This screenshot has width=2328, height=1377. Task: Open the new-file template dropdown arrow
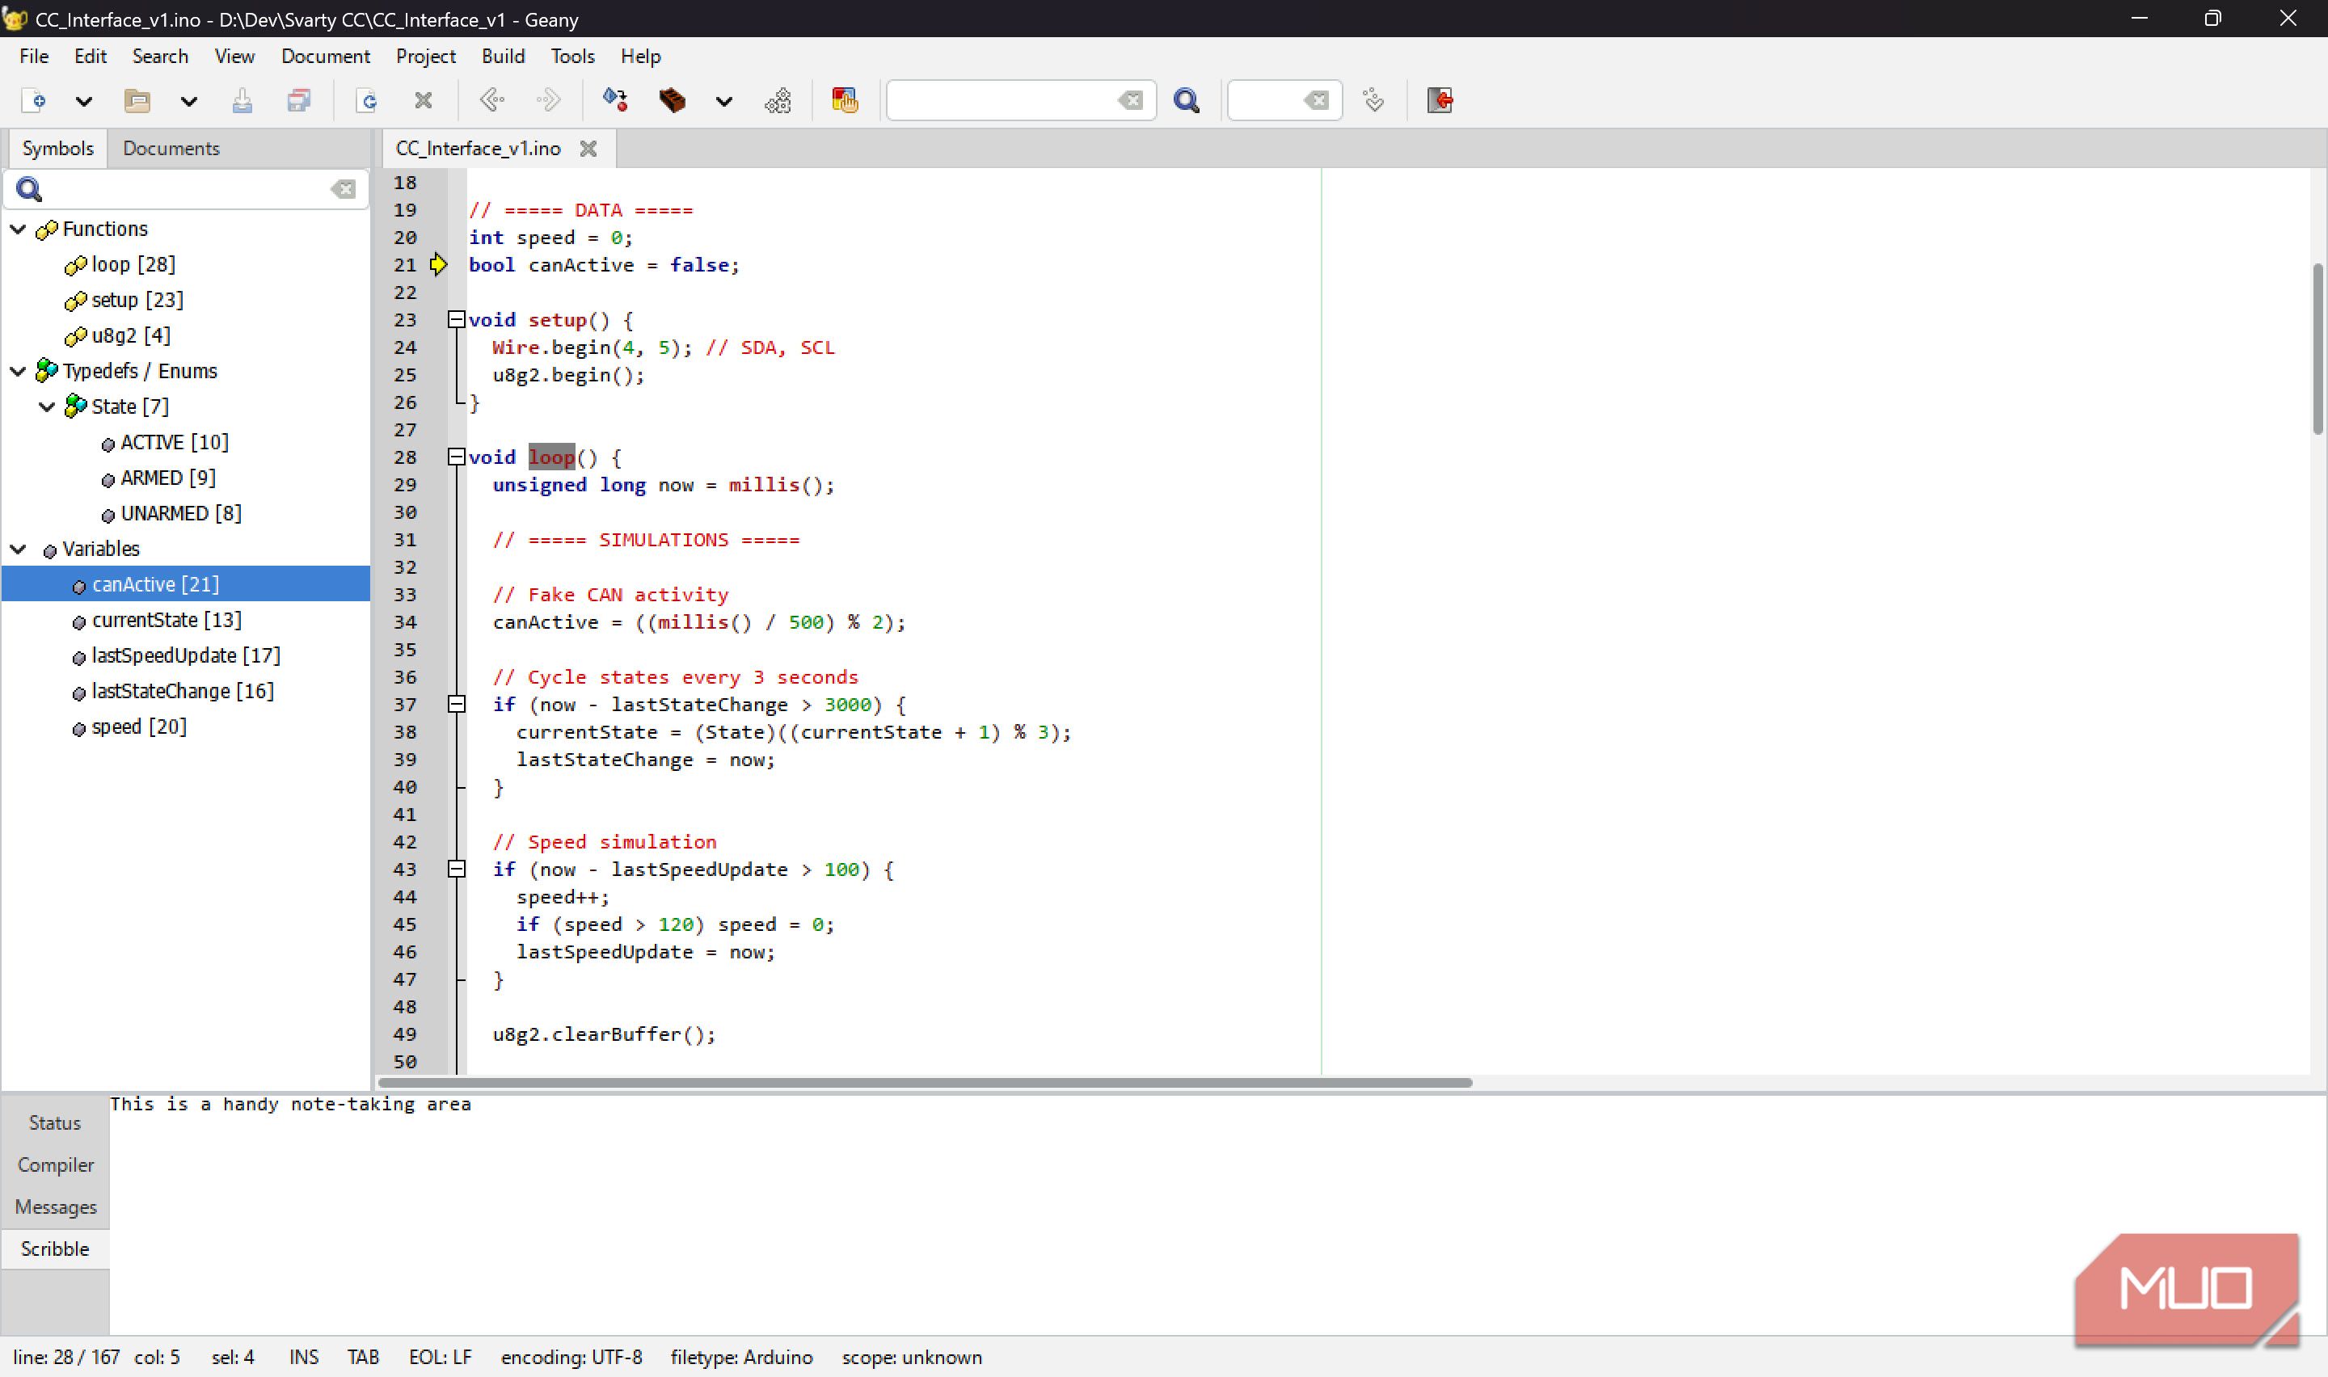(x=83, y=101)
